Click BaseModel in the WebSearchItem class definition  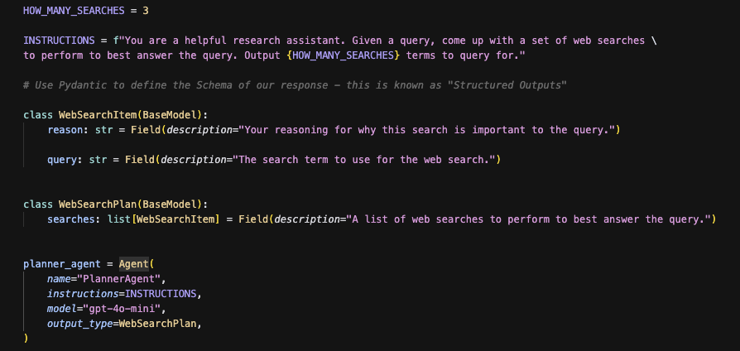tap(170, 115)
